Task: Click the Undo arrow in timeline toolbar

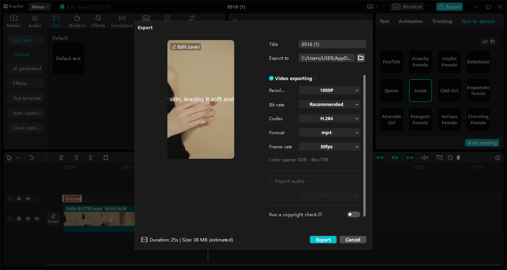Action: click(x=31, y=158)
